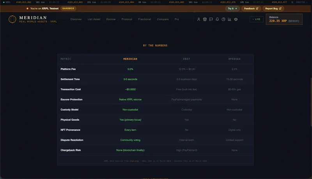
Task: Click the OPENSEA column header
Action: [234, 59]
